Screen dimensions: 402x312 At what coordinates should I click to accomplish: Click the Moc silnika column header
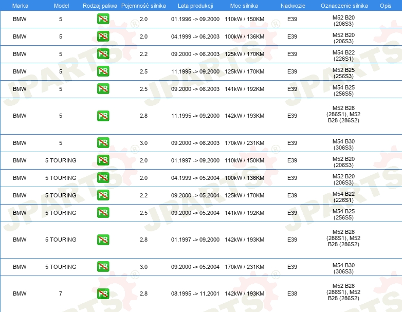point(244,6)
